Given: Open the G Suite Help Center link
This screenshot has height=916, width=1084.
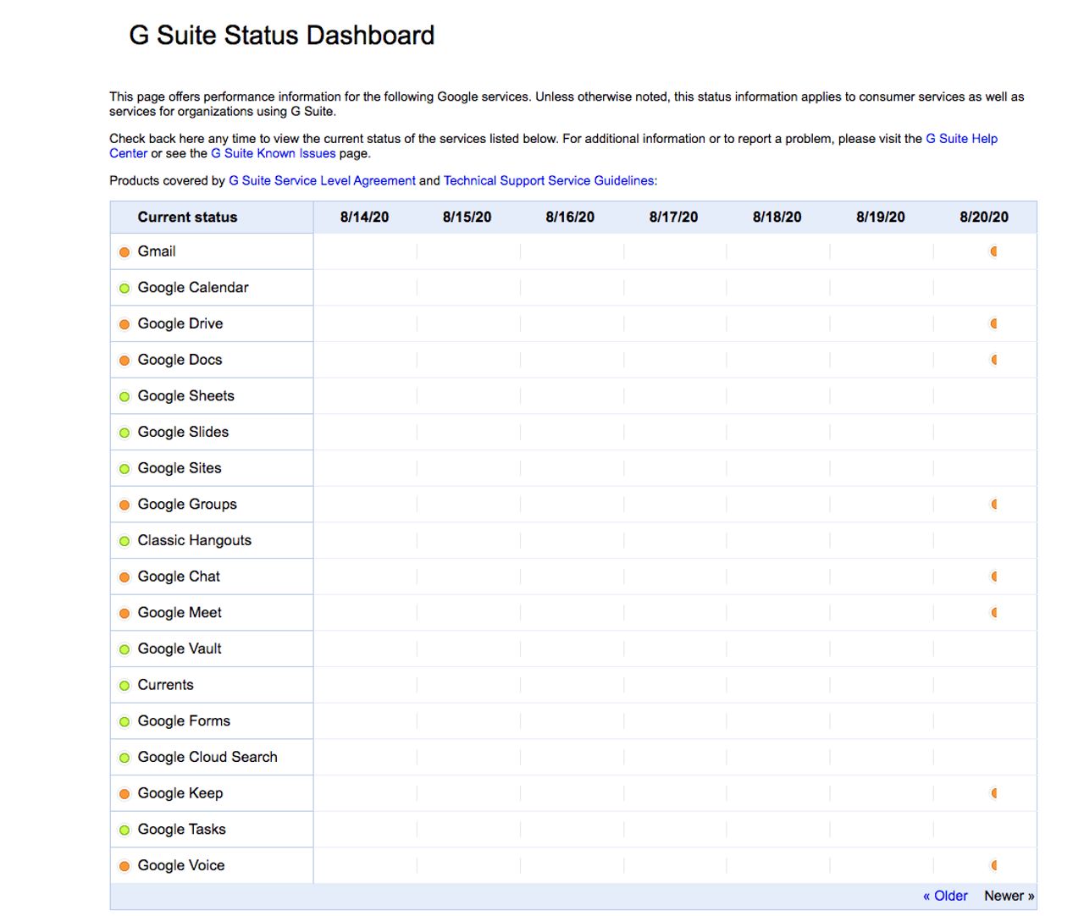Looking at the screenshot, I should 962,138.
